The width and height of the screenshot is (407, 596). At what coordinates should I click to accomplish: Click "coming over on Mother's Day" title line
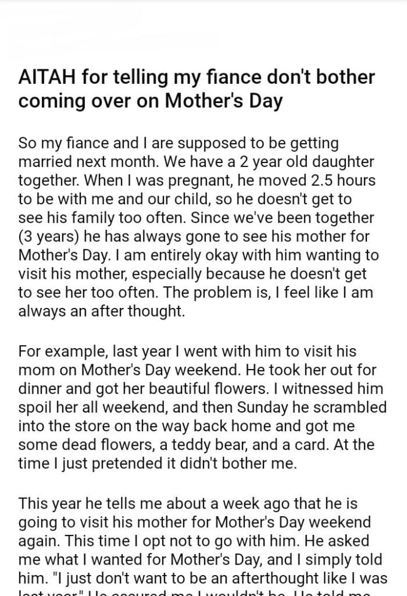tap(150, 101)
